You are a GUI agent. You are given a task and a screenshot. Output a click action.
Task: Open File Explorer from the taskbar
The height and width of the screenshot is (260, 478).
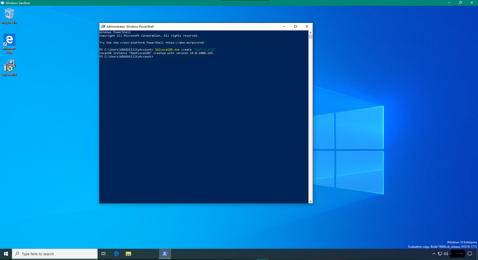[x=128, y=254]
